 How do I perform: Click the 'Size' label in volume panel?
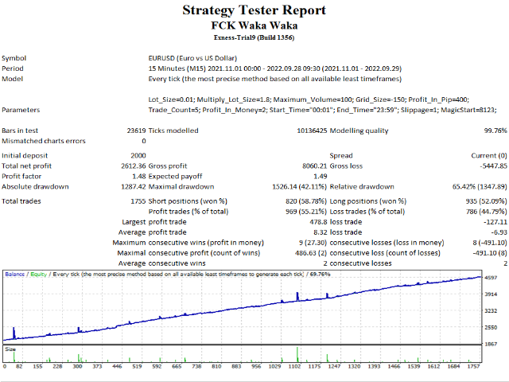point(10,349)
